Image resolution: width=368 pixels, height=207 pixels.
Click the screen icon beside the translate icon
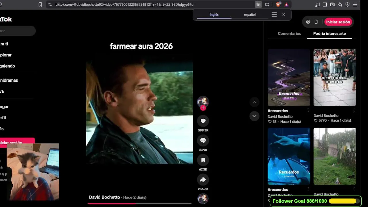(x=267, y=5)
